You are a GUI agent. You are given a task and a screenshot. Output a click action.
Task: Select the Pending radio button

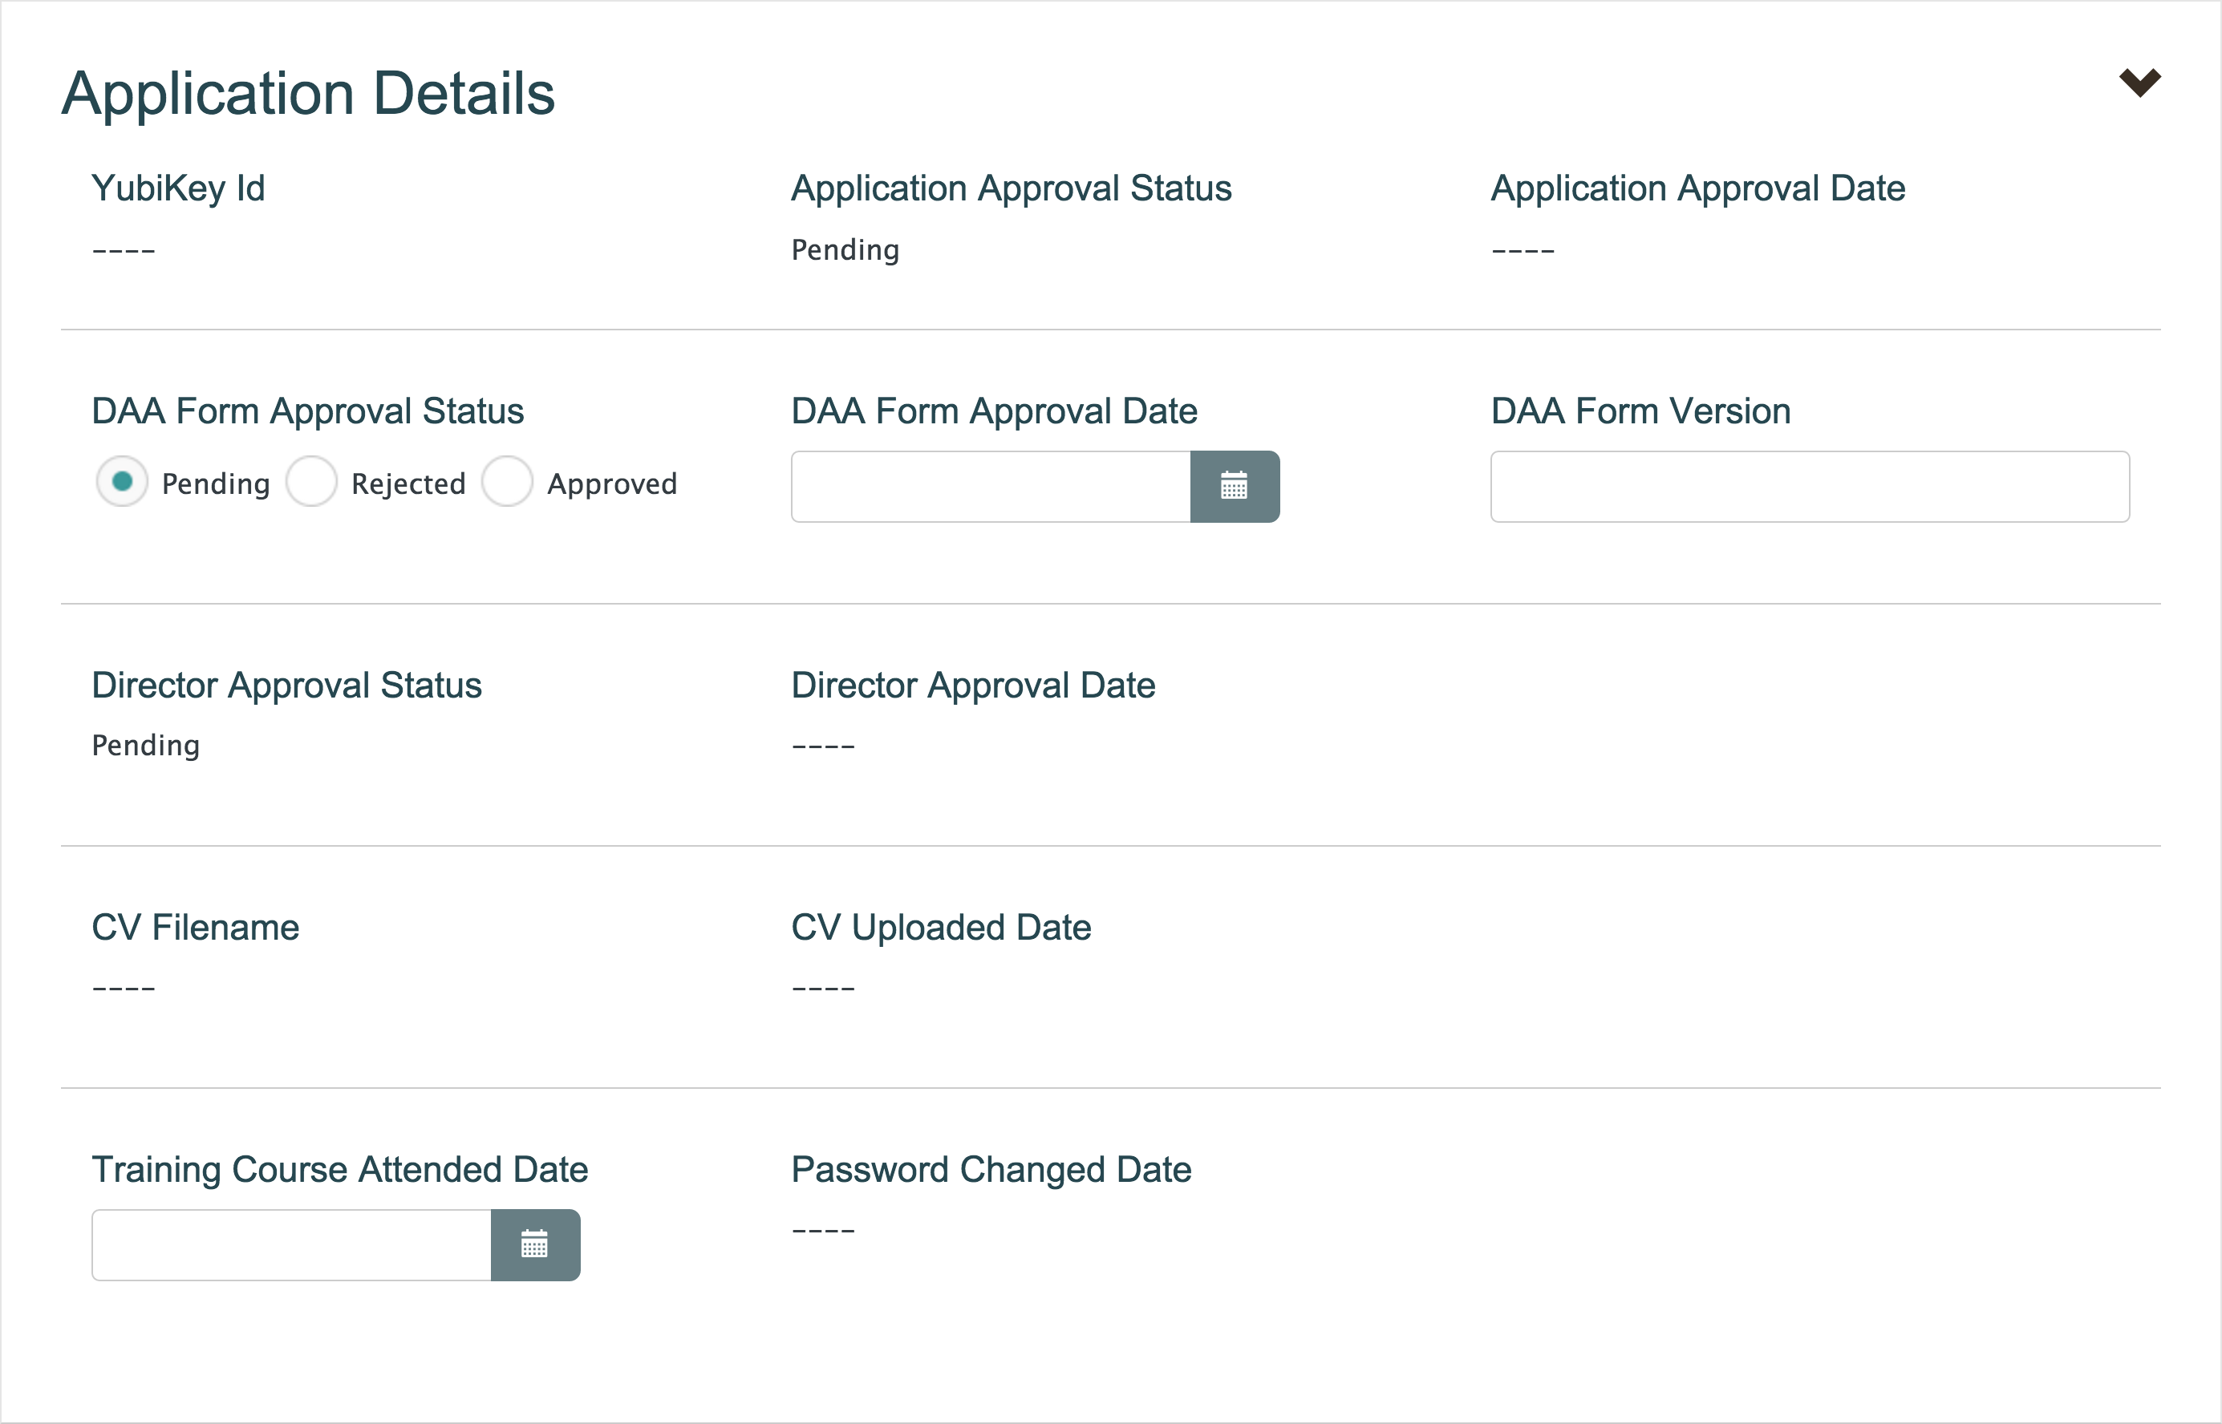tap(122, 482)
